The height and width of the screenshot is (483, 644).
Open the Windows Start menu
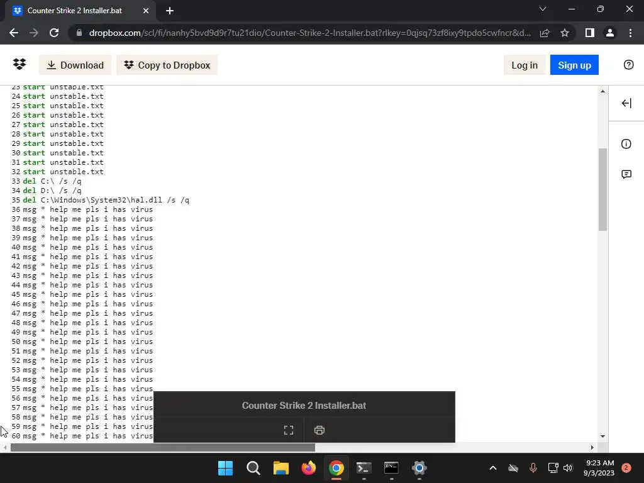click(x=225, y=468)
